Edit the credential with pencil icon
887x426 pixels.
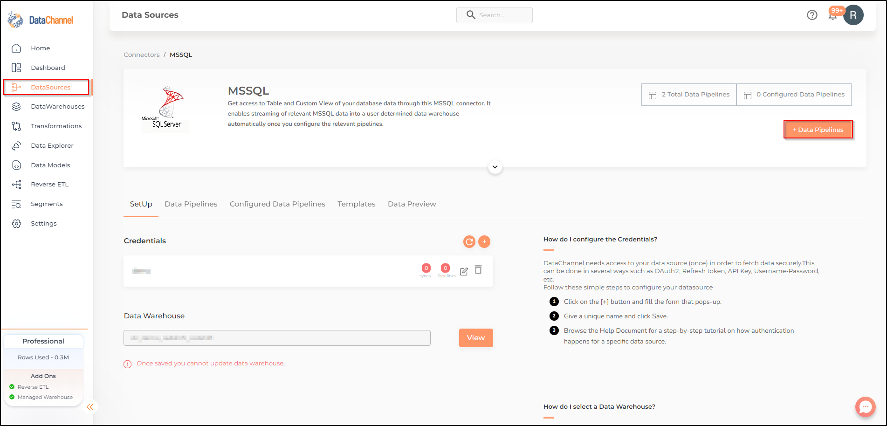pyautogui.click(x=464, y=271)
